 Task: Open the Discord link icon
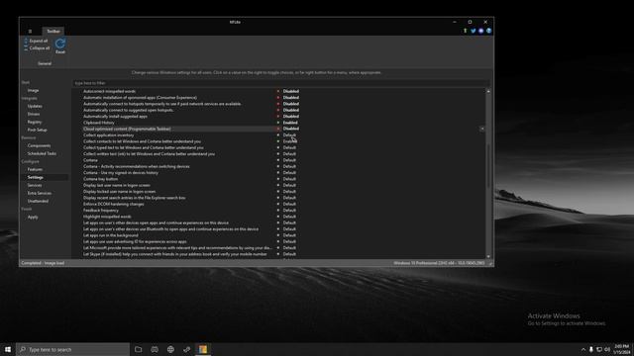pyautogui.click(x=480, y=31)
